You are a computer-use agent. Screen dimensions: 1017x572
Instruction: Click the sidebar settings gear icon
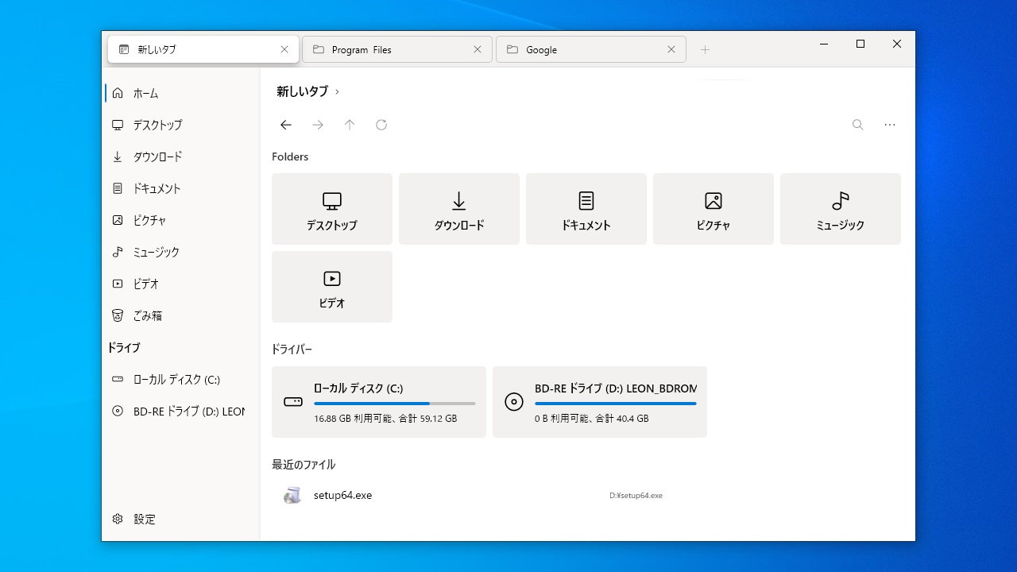pyautogui.click(x=118, y=519)
